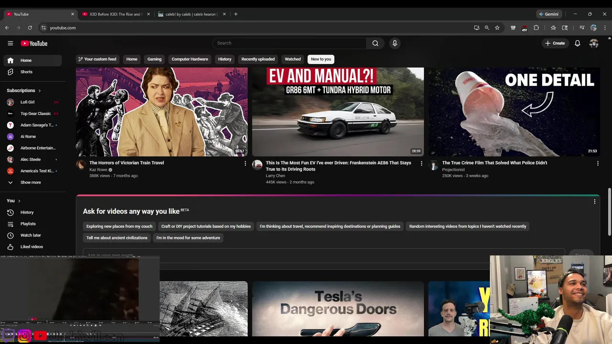Open the Kaz Rowe channel avatar
Viewport: 612px width, 344px height.
point(81,165)
